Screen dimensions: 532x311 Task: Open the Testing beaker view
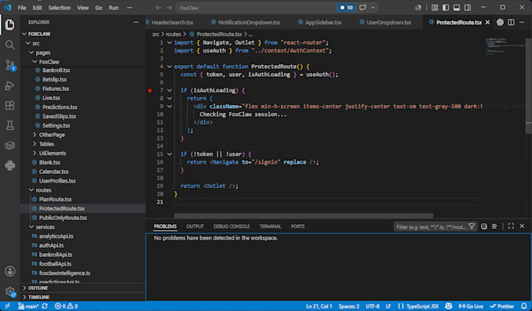pyautogui.click(x=10, y=125)
